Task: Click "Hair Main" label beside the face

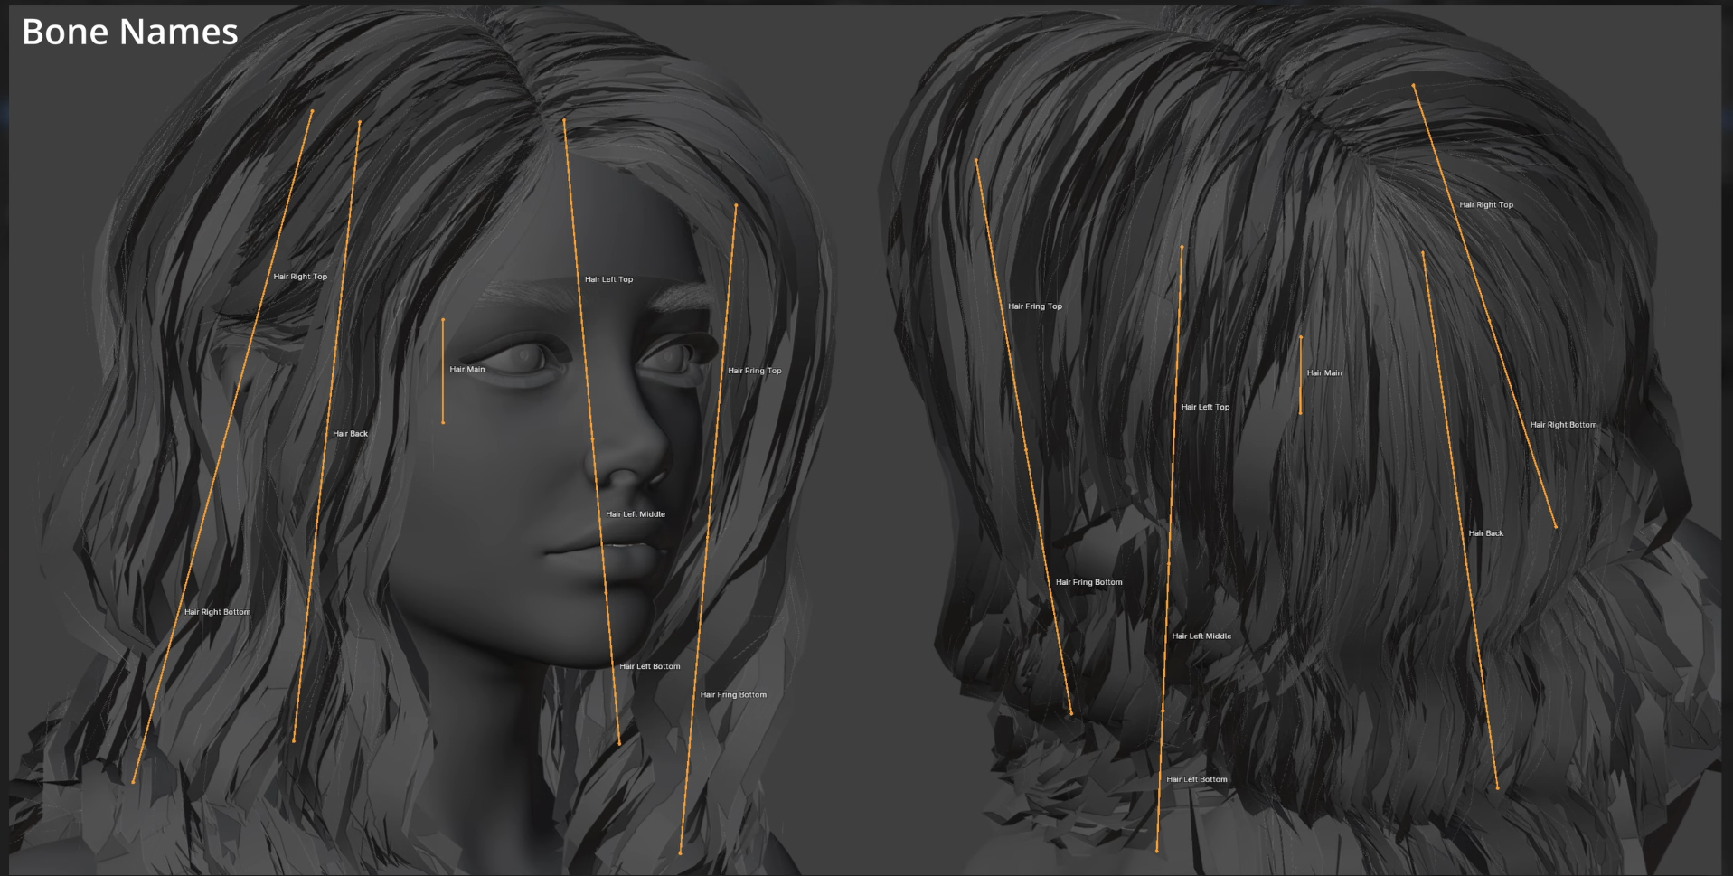Action: click(466, 369)
